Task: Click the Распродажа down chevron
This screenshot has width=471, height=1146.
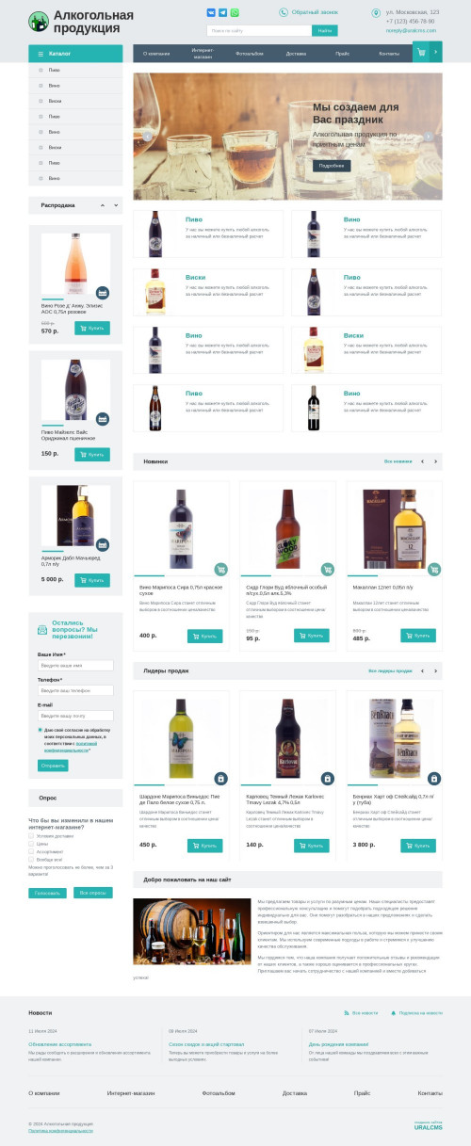Action: tap(116, 205)
